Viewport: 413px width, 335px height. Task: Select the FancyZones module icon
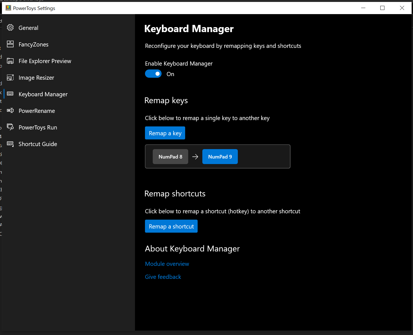coord(10,44)
